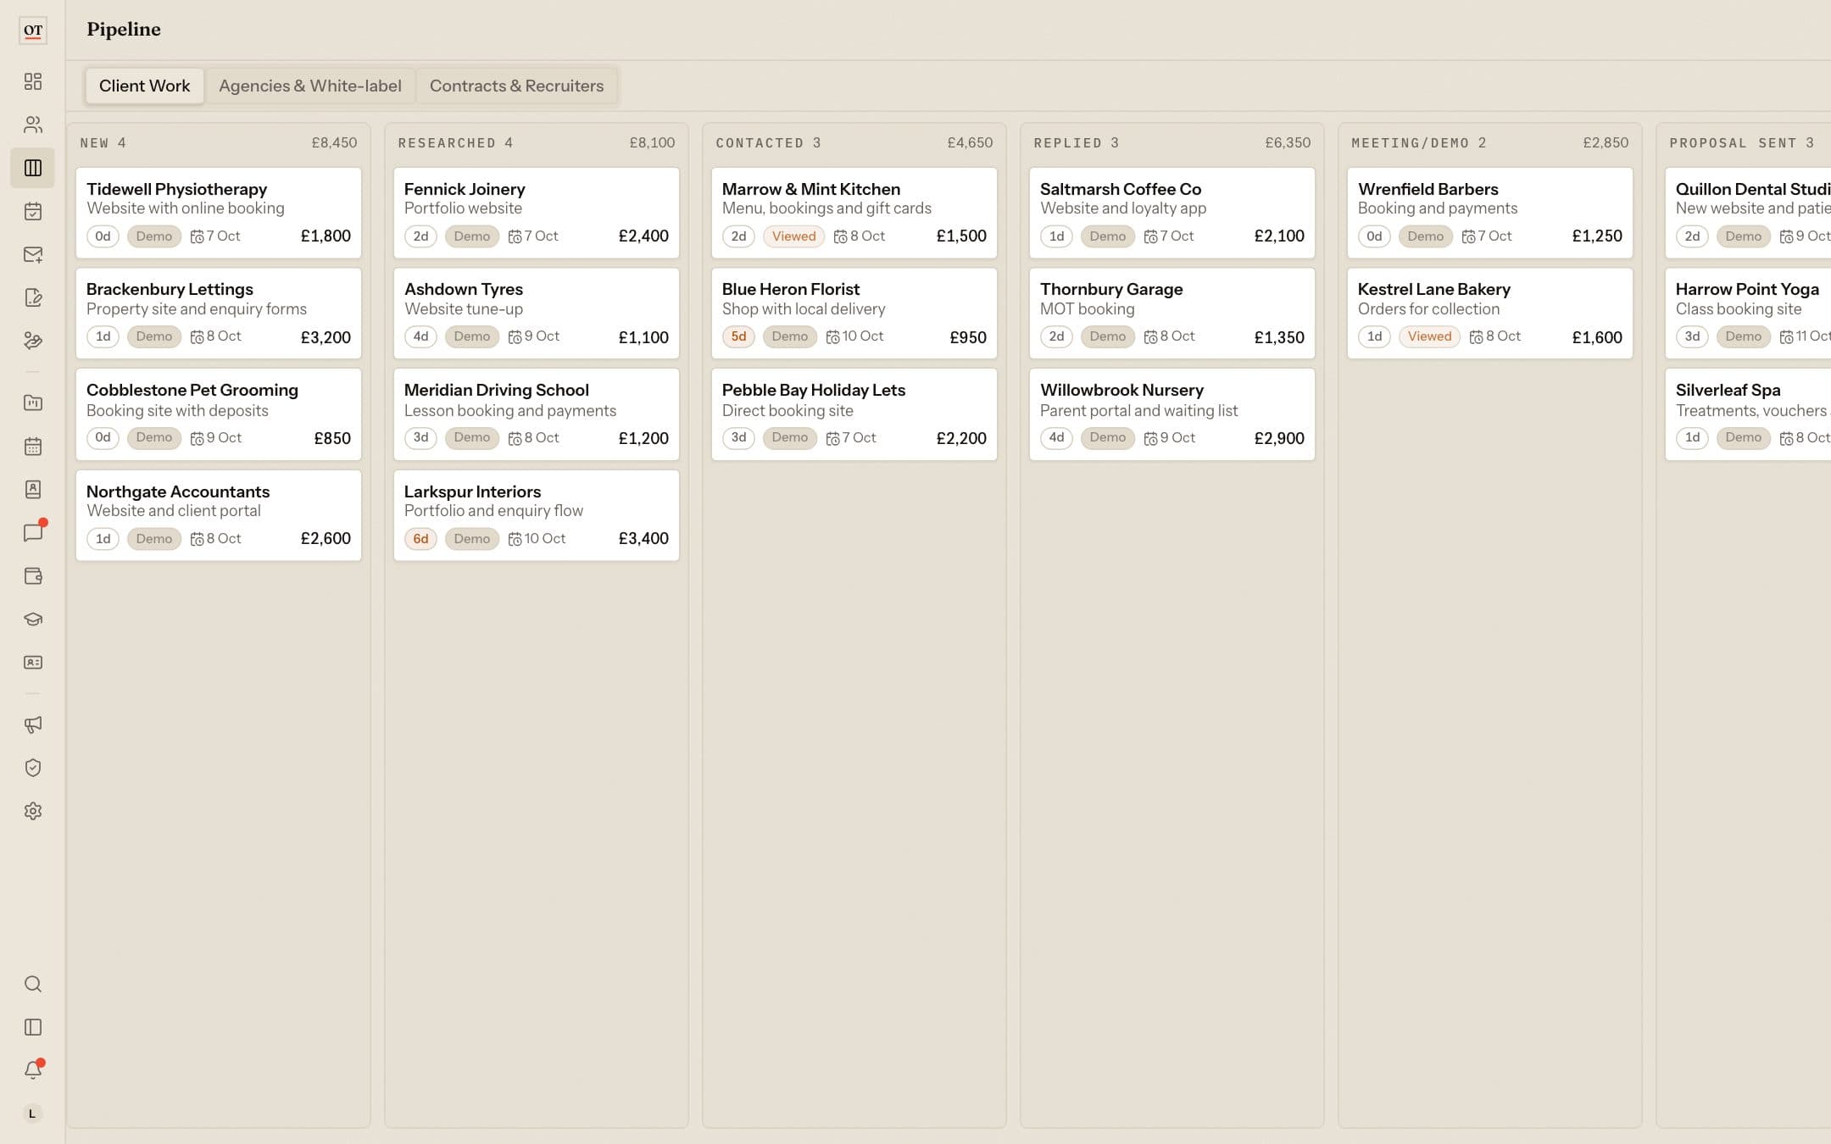The height and width of the screenshot is (1144, 1831).
Task: Open the user avatar labeled L
Action: pyautogui.click(x=32, y=1113)
